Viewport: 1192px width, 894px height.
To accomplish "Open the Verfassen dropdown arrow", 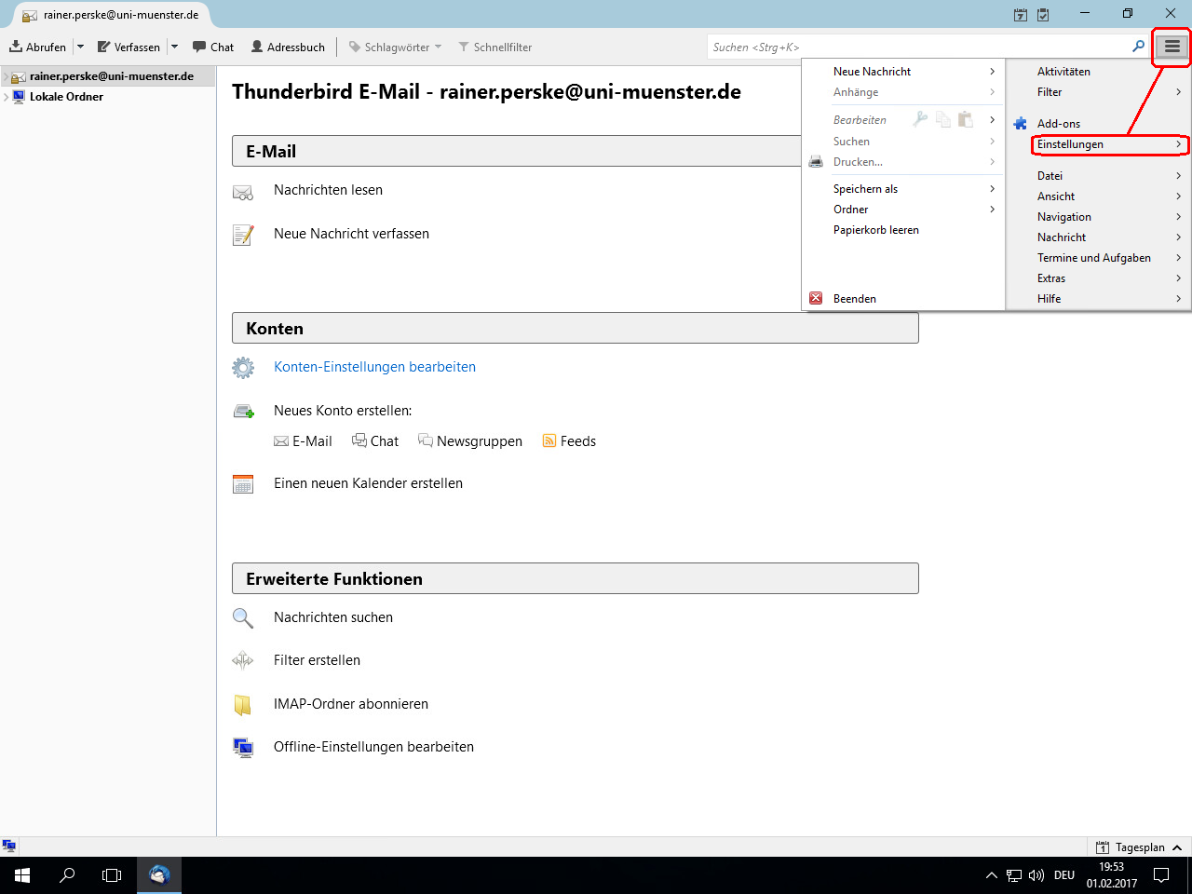I will pos(174,47).
